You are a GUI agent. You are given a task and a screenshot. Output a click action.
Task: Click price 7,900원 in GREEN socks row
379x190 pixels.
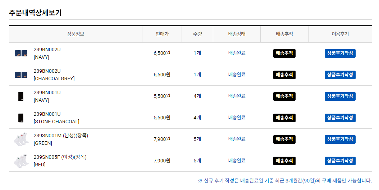click(162, 139)
